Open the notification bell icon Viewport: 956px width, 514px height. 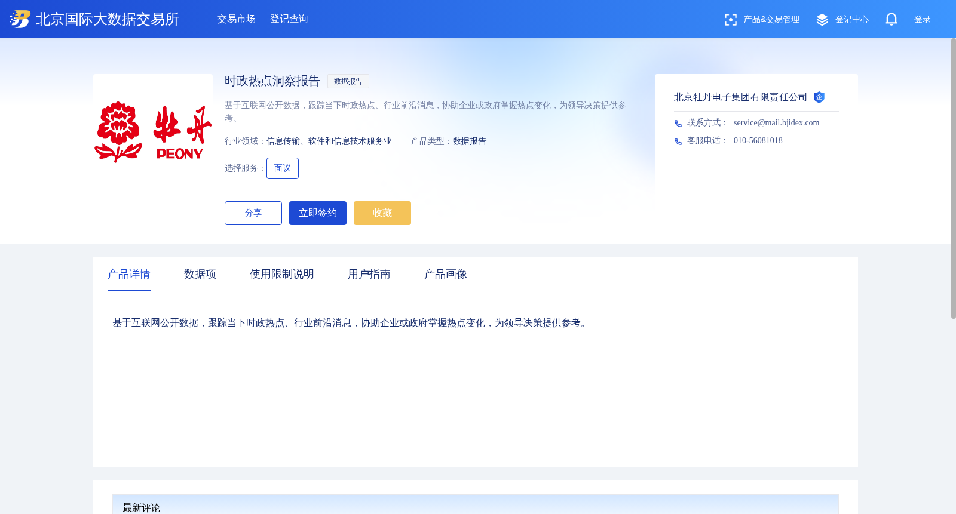pos(891,20)
